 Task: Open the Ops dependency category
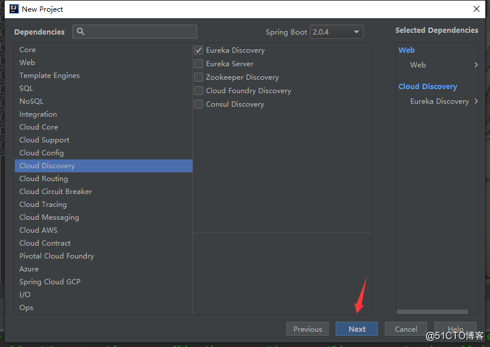click(x=103, y=308)
